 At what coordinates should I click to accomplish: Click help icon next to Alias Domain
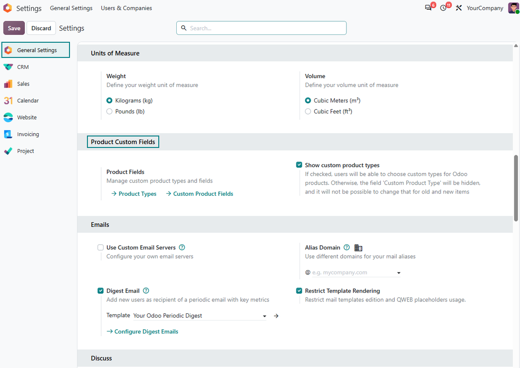pyautogui.click(x=347, y=248)
